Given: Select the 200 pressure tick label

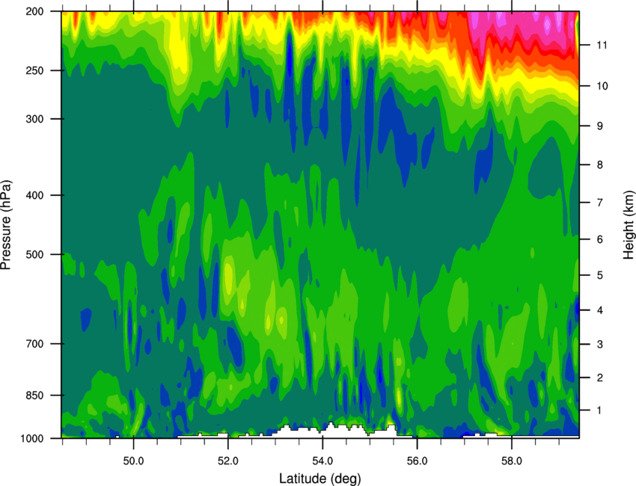Looking at the screenshot, I should (34, 11).
